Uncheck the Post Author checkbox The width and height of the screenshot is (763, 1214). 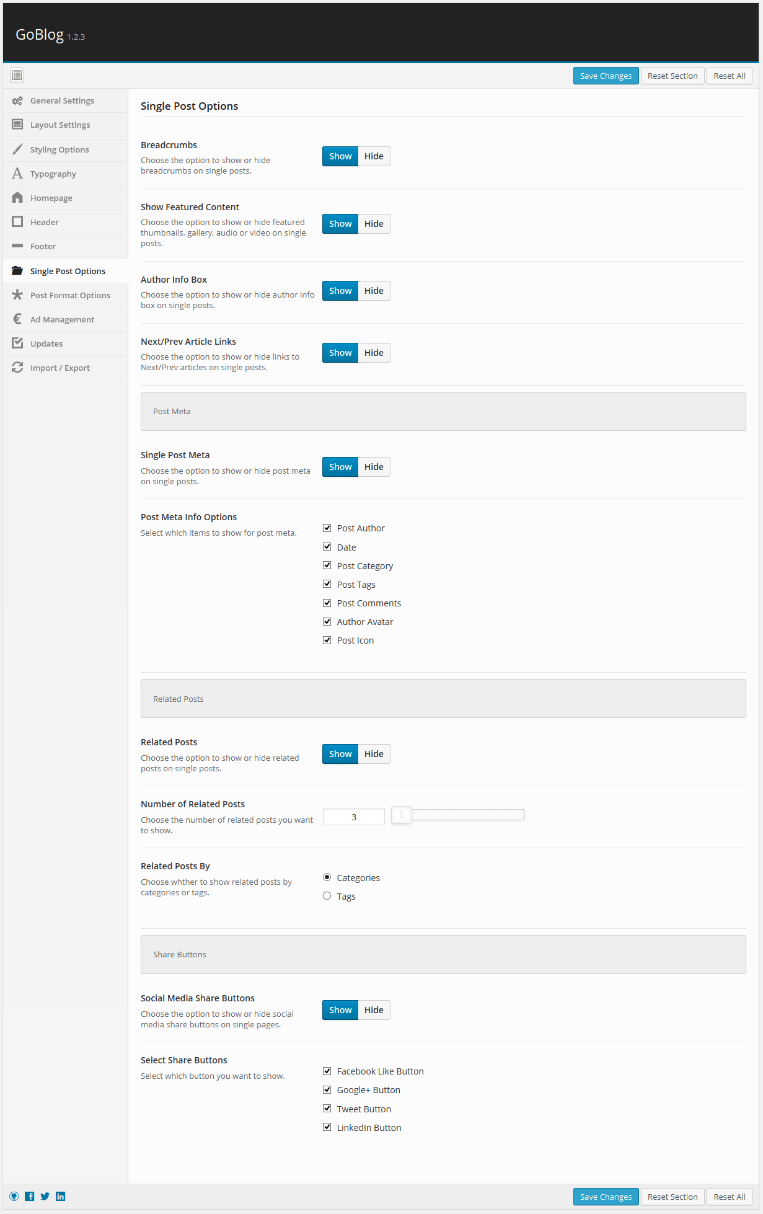(327, 528)
